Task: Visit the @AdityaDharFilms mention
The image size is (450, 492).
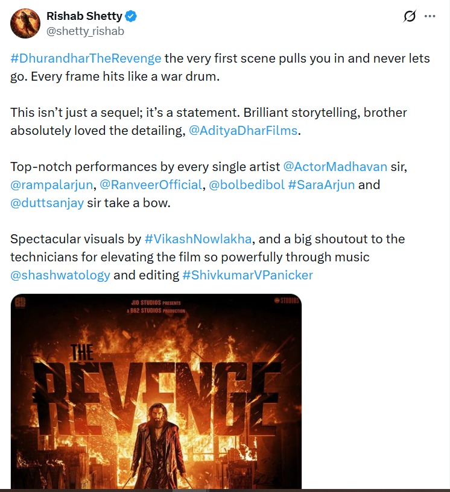Action: click(243, 130)
